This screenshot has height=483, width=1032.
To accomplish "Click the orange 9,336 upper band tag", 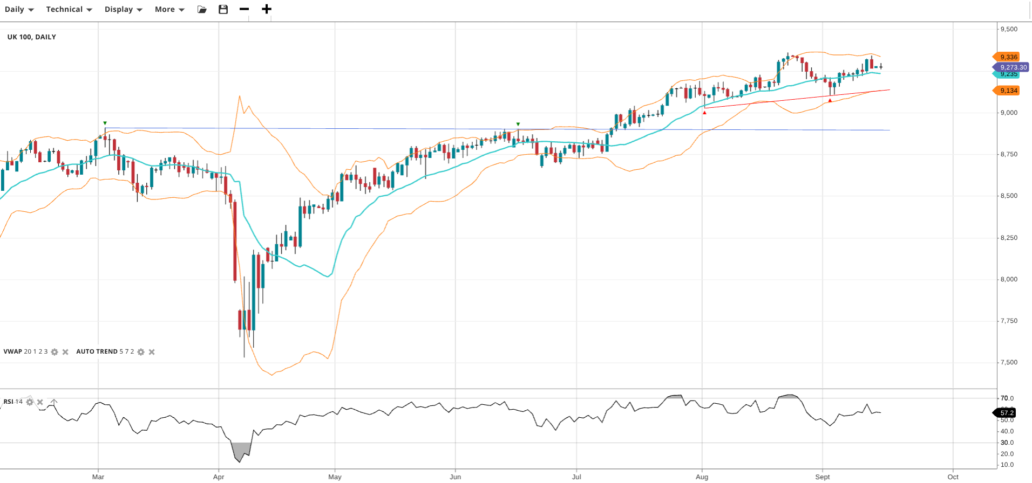I will [1008, 57].
